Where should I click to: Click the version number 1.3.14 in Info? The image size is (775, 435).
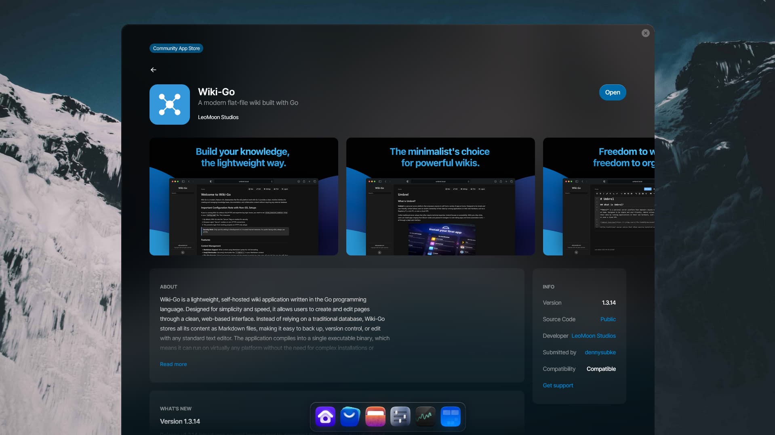point(609,303)
